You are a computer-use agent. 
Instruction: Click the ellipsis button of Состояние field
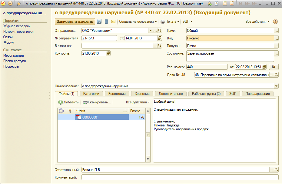click(276, 53)
